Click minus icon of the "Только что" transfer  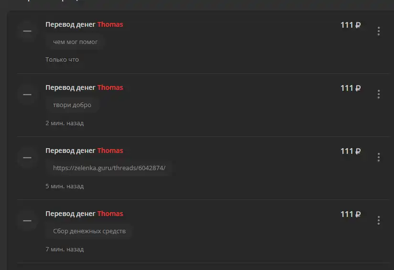(27, 31)
